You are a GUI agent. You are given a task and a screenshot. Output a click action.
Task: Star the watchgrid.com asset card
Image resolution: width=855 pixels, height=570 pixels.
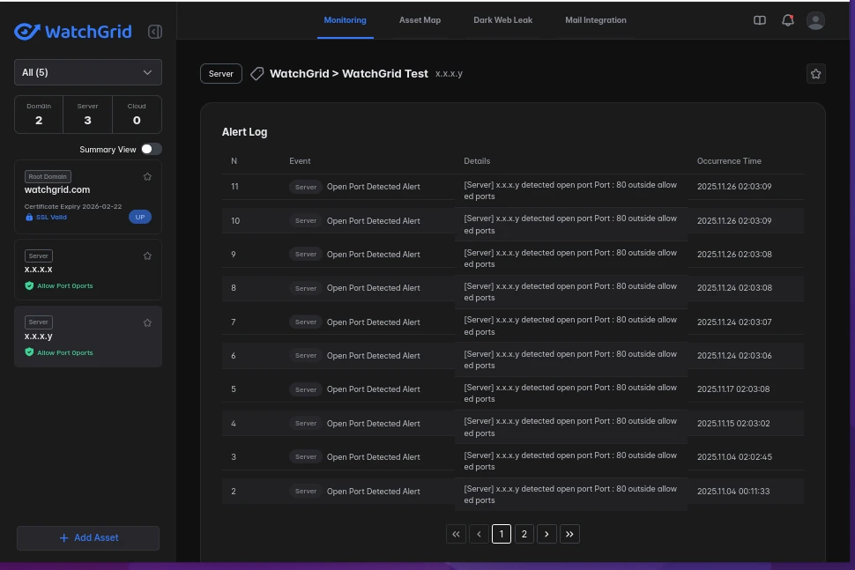(x=147, y=176)
